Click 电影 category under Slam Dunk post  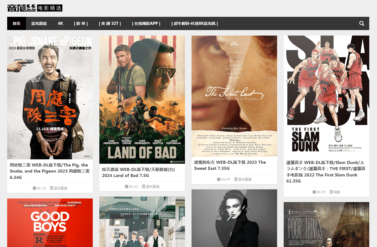pos(337,192)
